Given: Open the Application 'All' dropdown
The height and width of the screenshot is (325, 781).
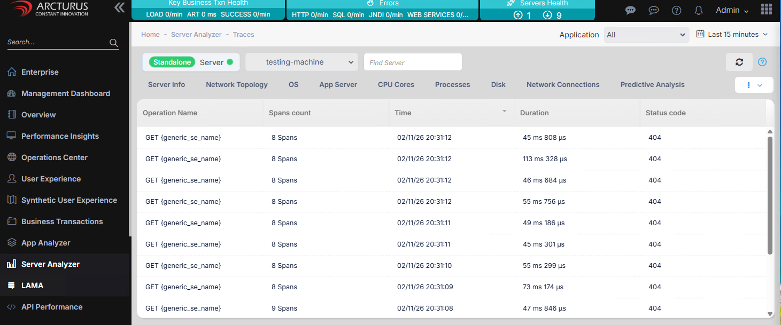Looking at the screenshot, I should (646, 34).
